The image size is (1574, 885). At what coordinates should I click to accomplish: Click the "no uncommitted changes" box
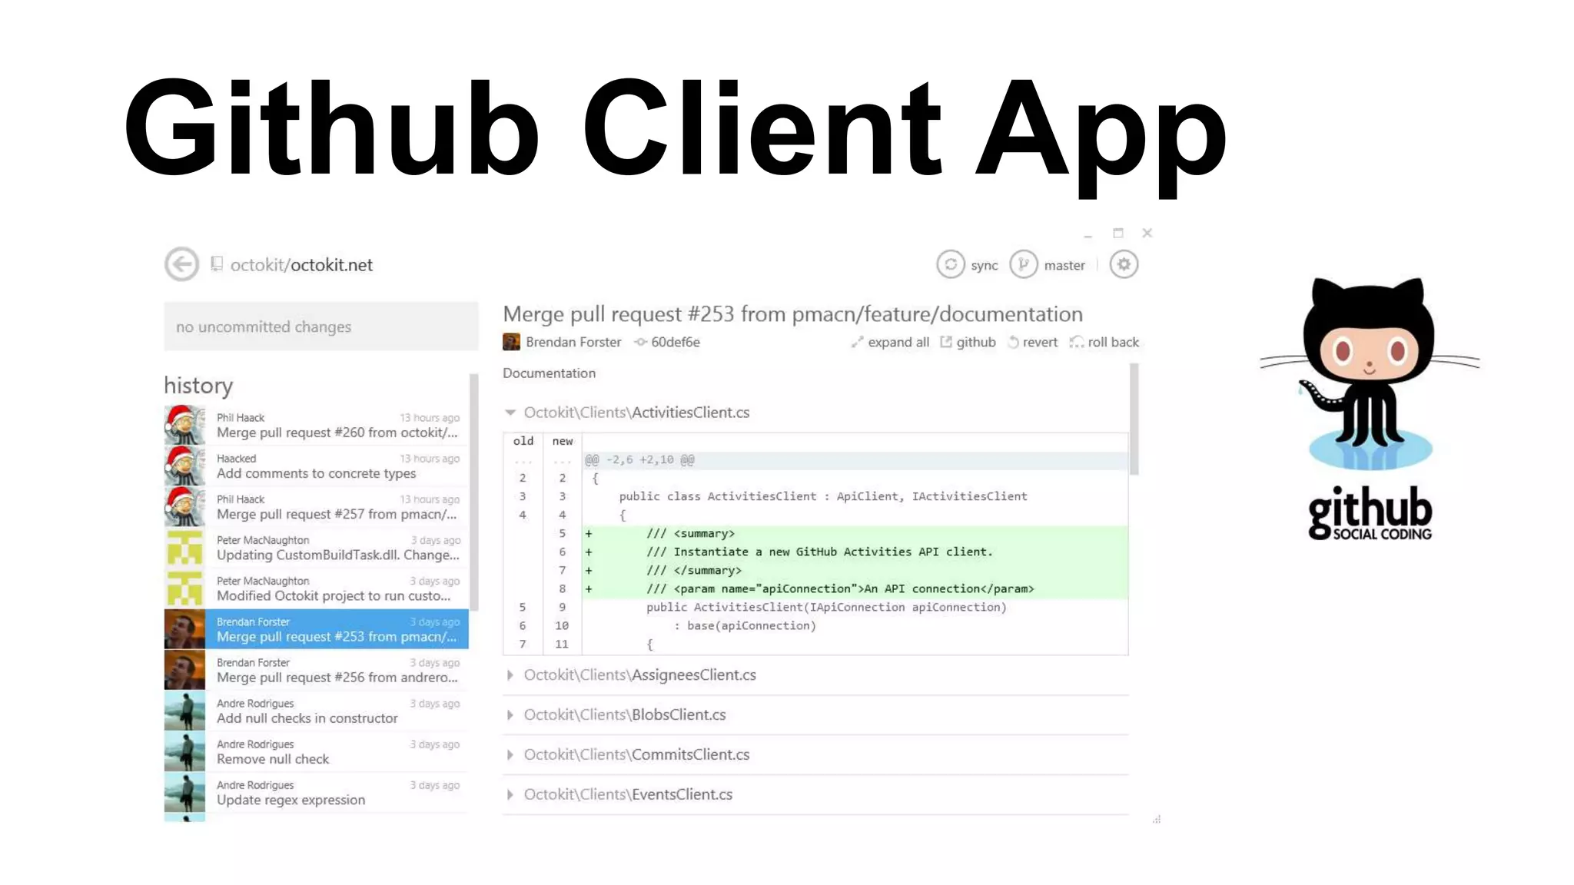click(320, 326)
